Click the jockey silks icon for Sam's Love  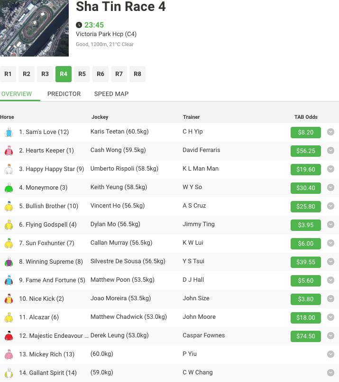pyautogui.click(x=9, y=132)
